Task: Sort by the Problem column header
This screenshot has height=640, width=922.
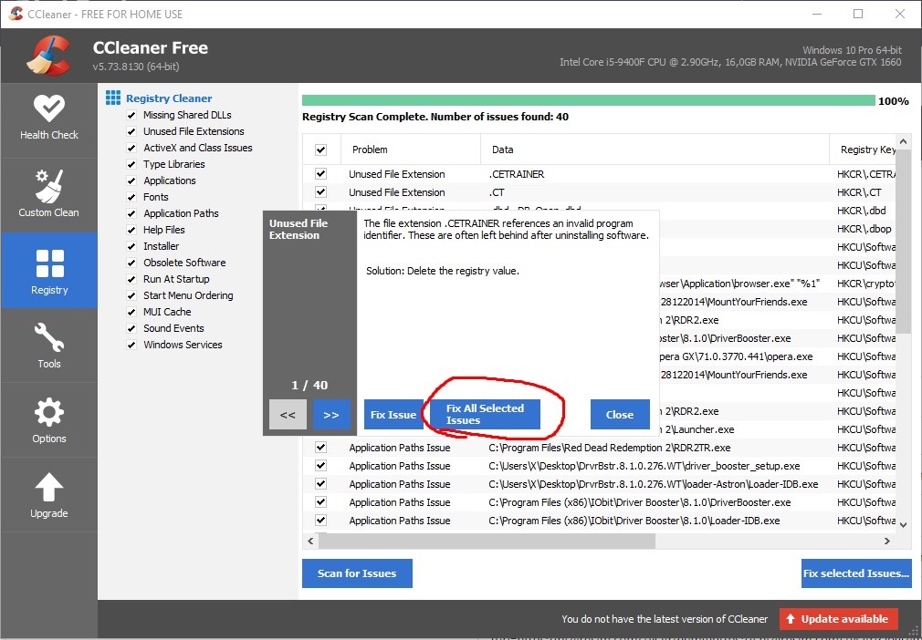Action: coord(411,150)
